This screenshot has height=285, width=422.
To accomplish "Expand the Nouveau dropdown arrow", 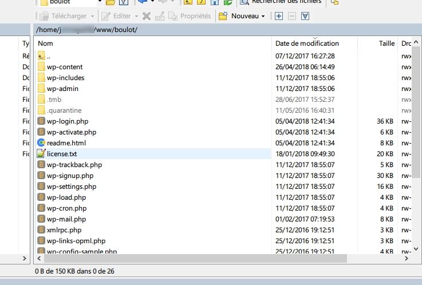I will pos(263,16).
